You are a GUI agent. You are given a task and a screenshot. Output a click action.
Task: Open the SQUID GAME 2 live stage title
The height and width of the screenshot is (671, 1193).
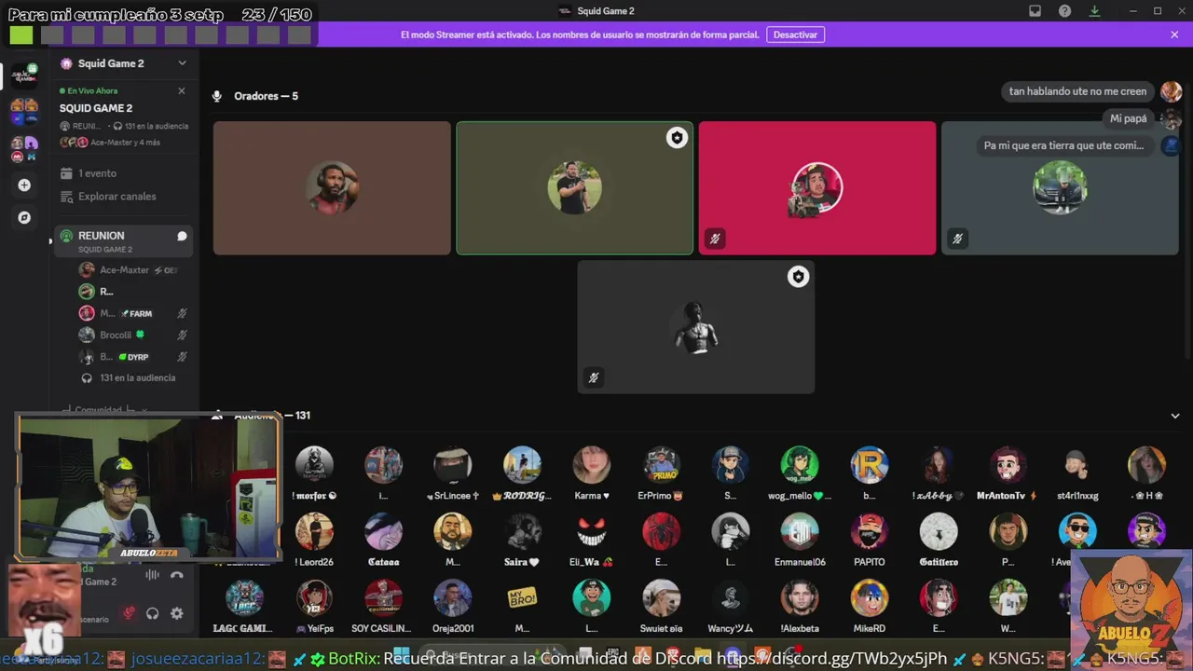(96, 108)
